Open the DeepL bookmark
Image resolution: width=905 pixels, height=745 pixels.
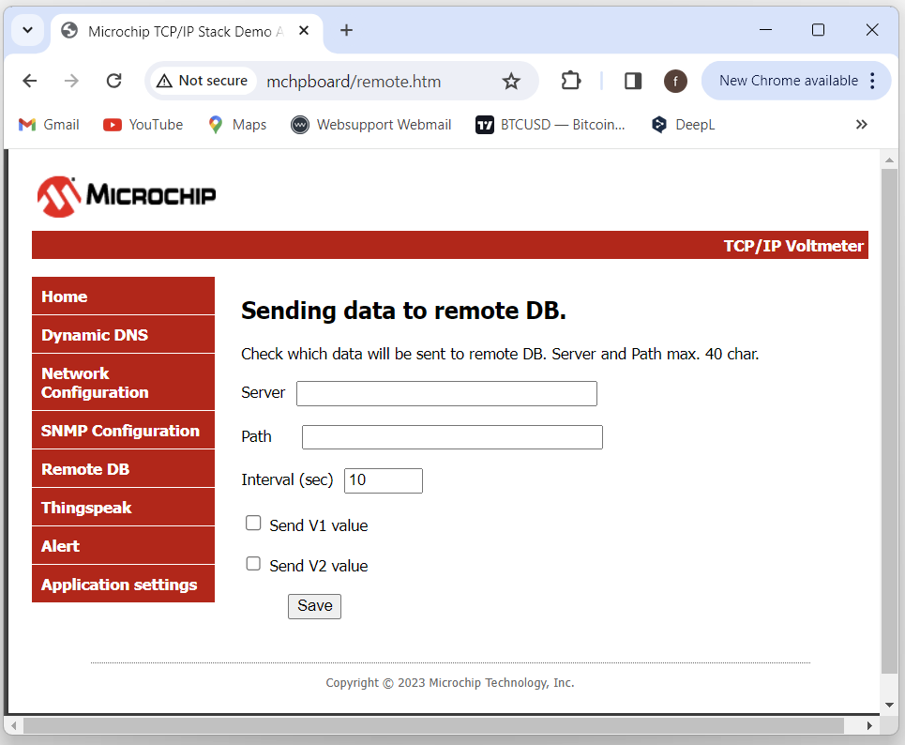[x=683, y=125]
